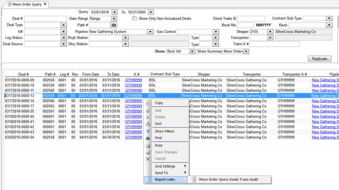Click the Find binoculars icon

pos(148,138)
